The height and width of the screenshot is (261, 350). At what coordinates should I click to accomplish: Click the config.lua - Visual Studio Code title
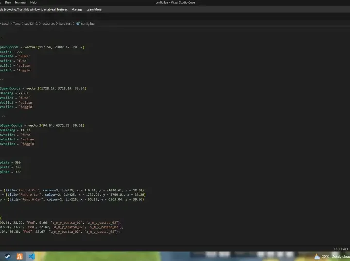point(175,3)
